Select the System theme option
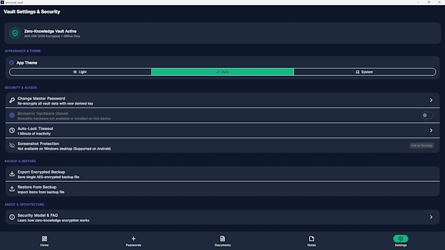 pyautogui.click(x=365, y=72)
